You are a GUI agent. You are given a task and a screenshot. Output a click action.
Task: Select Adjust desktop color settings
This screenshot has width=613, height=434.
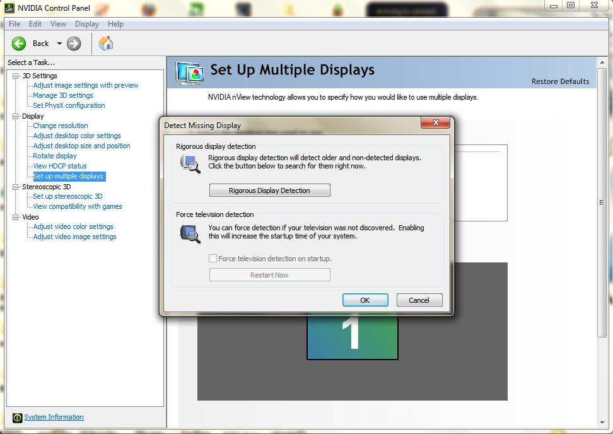click(77, 136)
